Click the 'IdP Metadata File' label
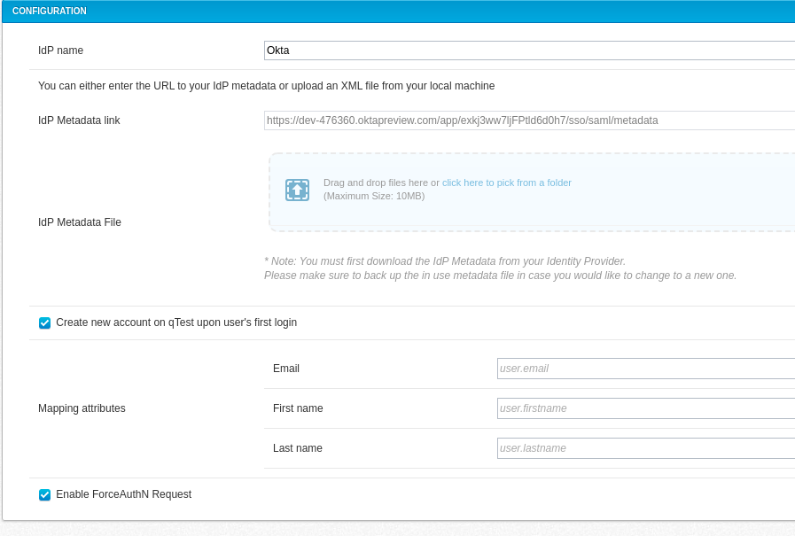 (80, 222)
